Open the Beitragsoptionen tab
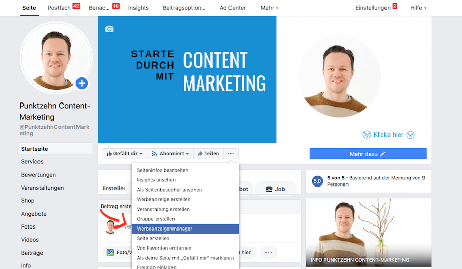462x269 pixels. (x=184, y=8)
